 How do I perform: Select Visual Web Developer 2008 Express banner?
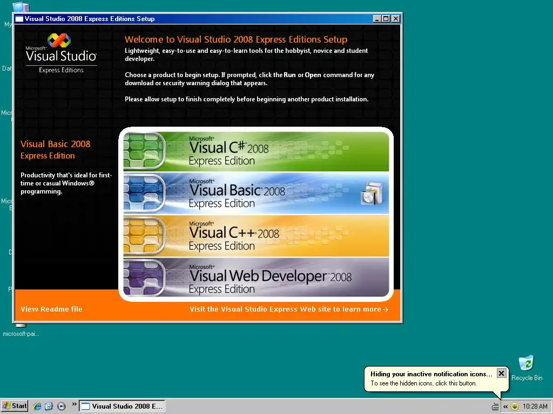[256, 278]
